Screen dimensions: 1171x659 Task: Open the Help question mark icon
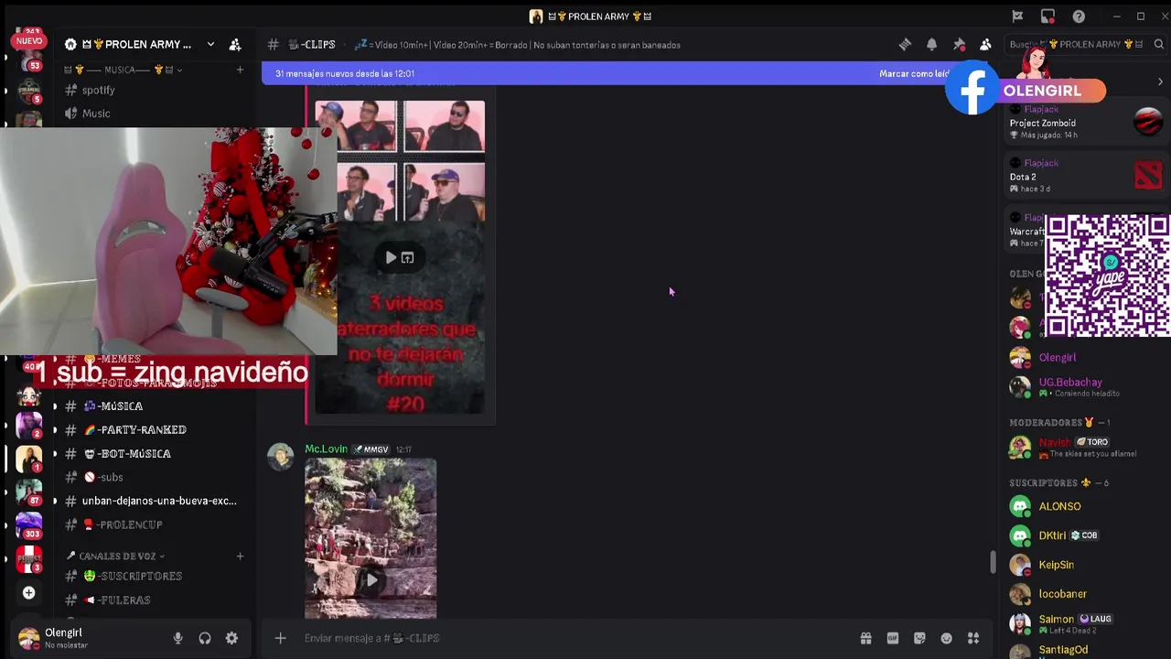pyautogui.click(x=1079, y=16)
